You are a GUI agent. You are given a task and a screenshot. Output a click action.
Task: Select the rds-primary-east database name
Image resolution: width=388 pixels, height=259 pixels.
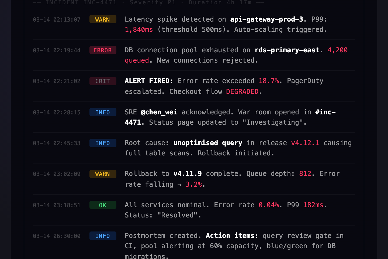pyautogui.click(x=287, y=50)
